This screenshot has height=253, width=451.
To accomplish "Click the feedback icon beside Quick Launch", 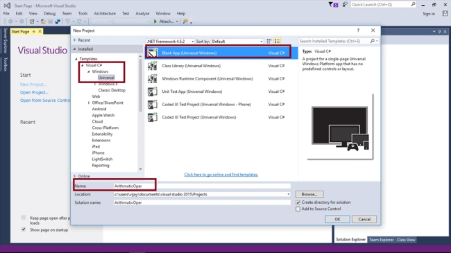I will (345, 5).
